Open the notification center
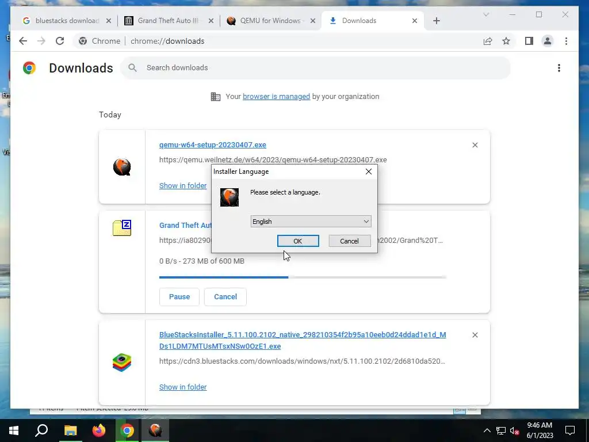 [x=570, y=430]
